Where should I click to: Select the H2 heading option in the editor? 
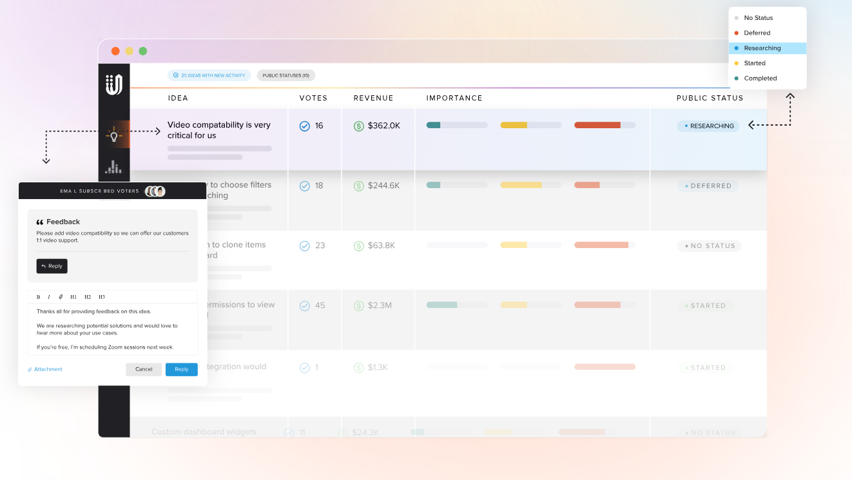point(88,296)
